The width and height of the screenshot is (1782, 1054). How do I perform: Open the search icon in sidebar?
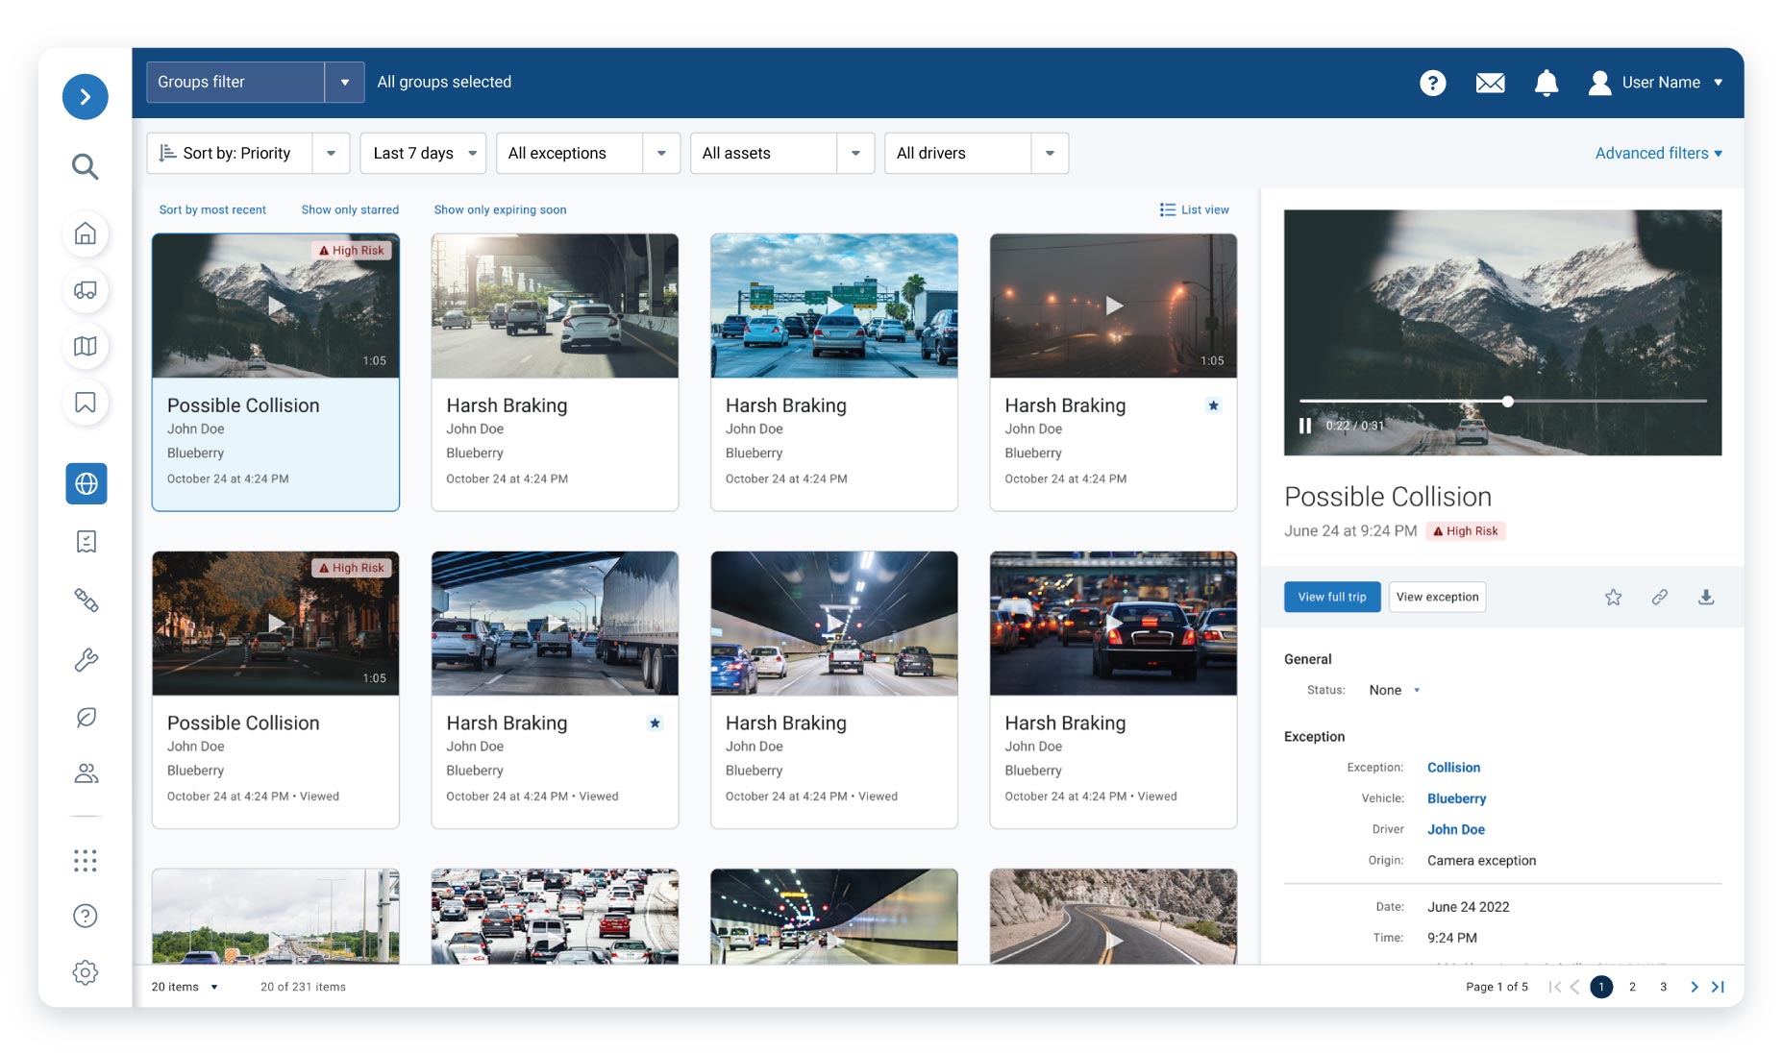tap(86, 166)
